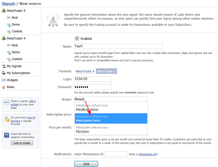Click the MetaTrader 5 Contest signal icon
This screenshot has width=218, height=167.
click(x=9, y=32)
